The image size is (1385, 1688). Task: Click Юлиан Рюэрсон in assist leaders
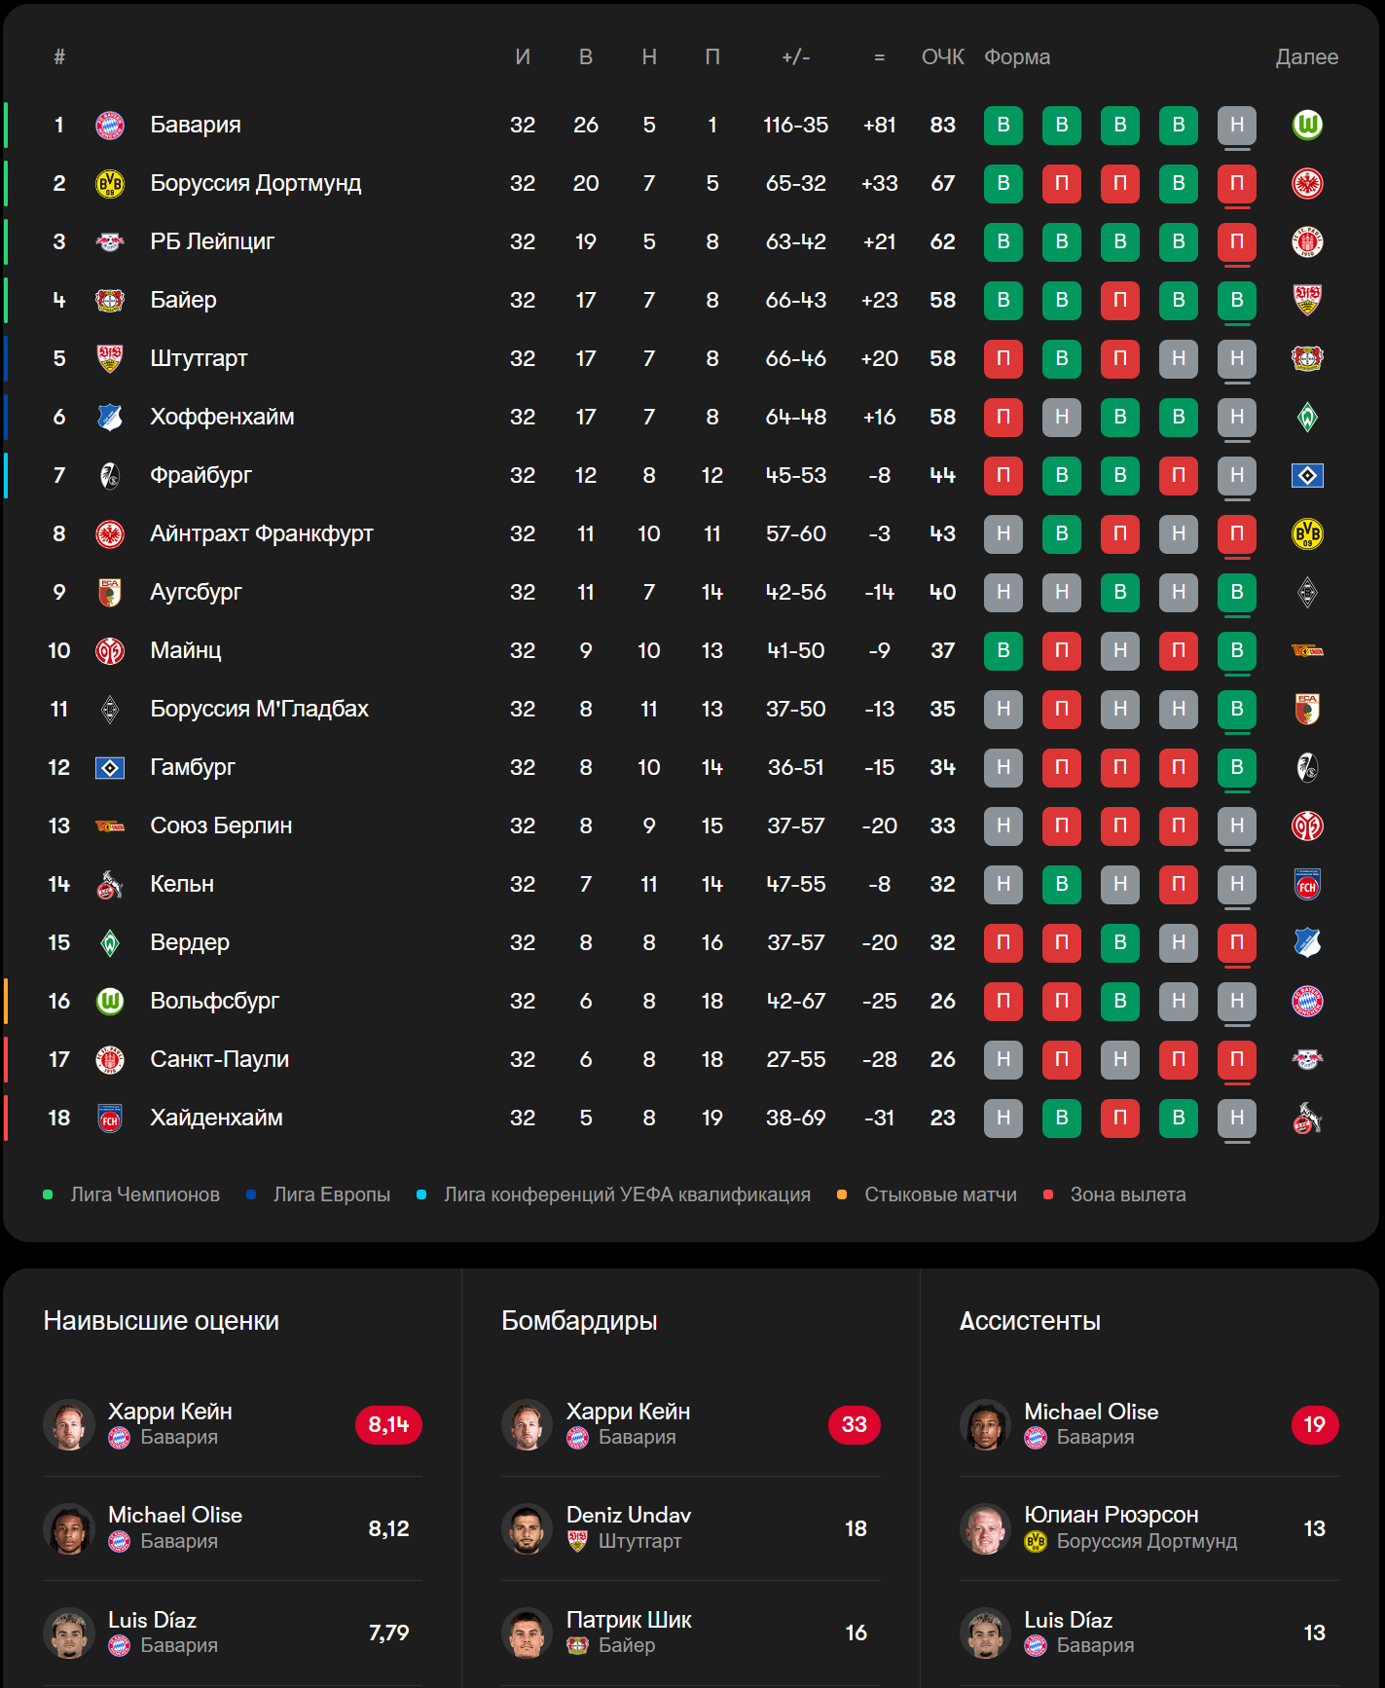1111,1515
